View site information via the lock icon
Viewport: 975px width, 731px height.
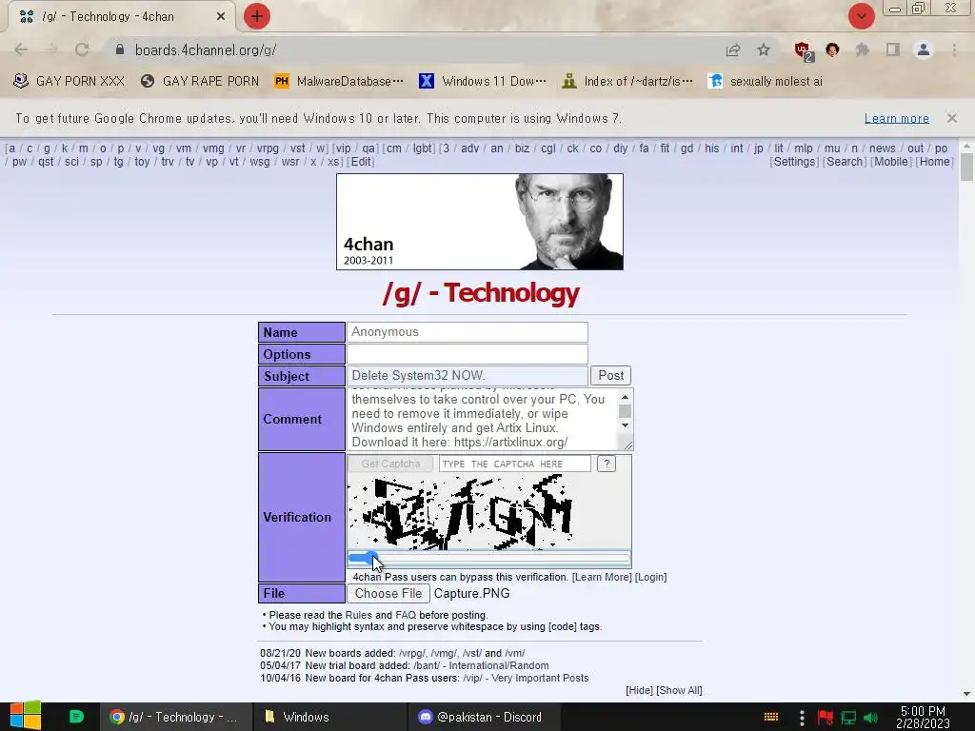pos(120,49)
